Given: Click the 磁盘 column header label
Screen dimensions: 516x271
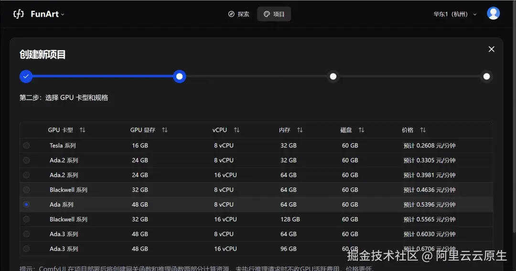Looking at the screenshot, I should point(346,130).
